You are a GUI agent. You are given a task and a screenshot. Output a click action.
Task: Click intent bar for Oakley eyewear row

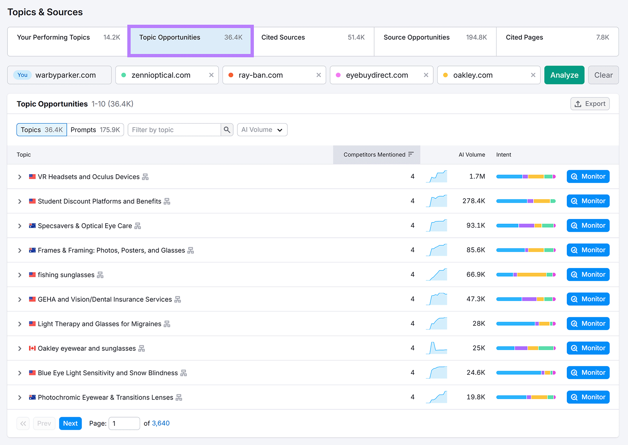[x=526, y=348]
